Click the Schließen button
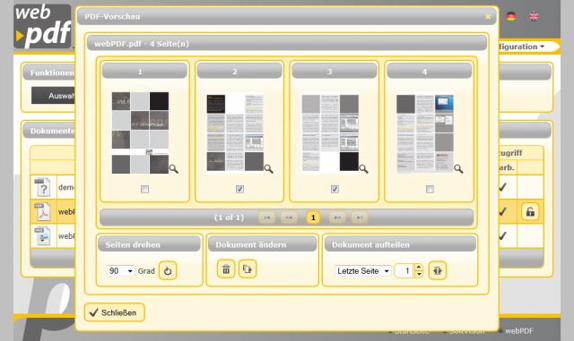The height and width of the screenshot is (341, 574). (x=114, y=312)
